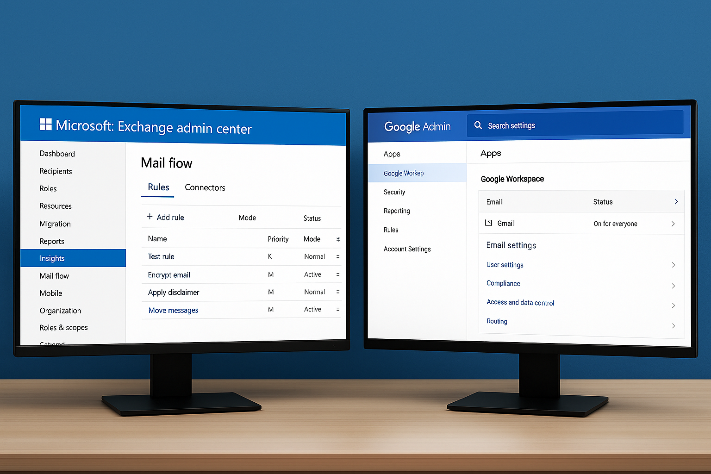Click the handle icon on Encrypt email row
This screenshot has height=474, width=711.
pos(338,274)
